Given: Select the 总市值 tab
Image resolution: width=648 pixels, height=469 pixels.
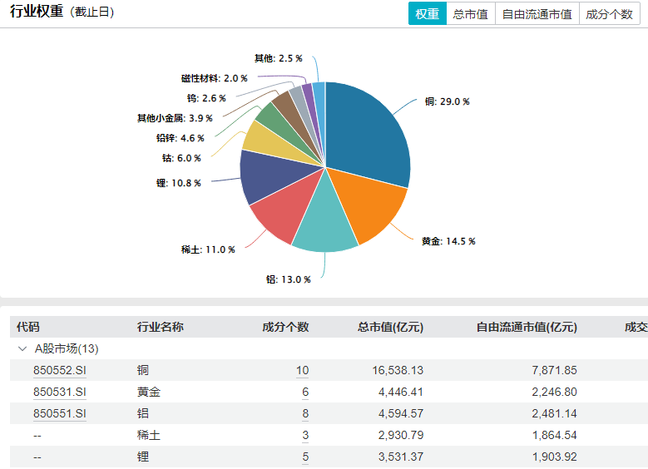Looking at the screenshot, I should [x=471, y=14].
